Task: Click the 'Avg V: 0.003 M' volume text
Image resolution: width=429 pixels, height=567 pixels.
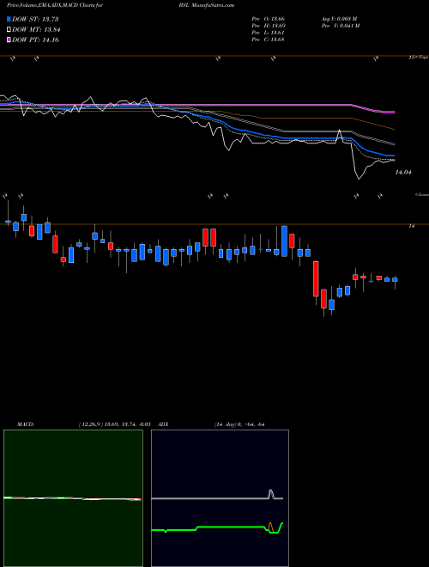Action: (339, 19)
